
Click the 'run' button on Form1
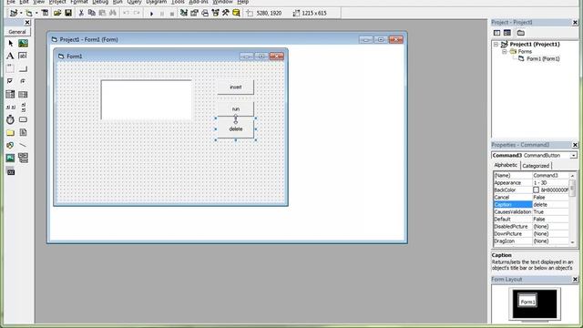coord(236,109)
